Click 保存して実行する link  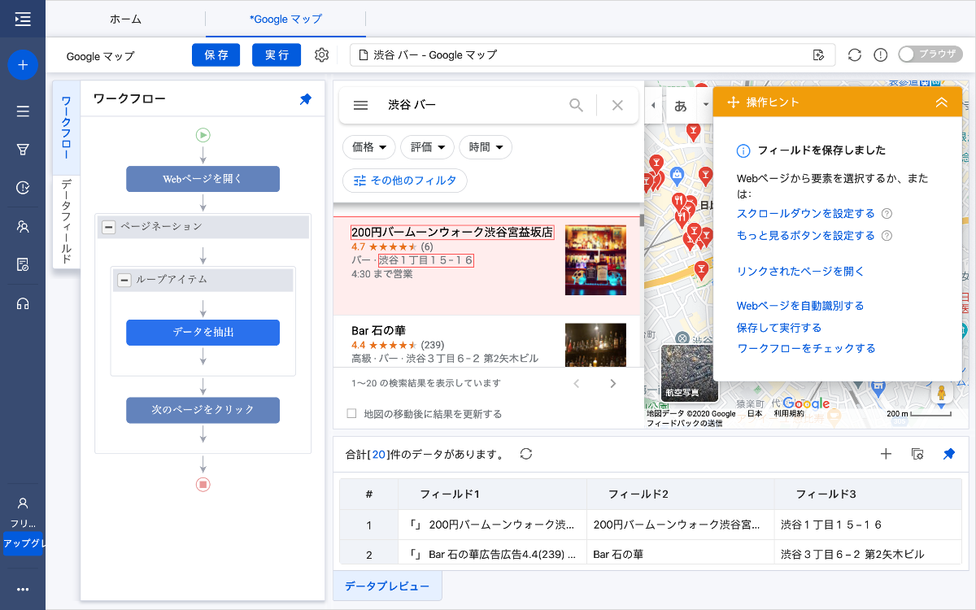click(779, 328)
